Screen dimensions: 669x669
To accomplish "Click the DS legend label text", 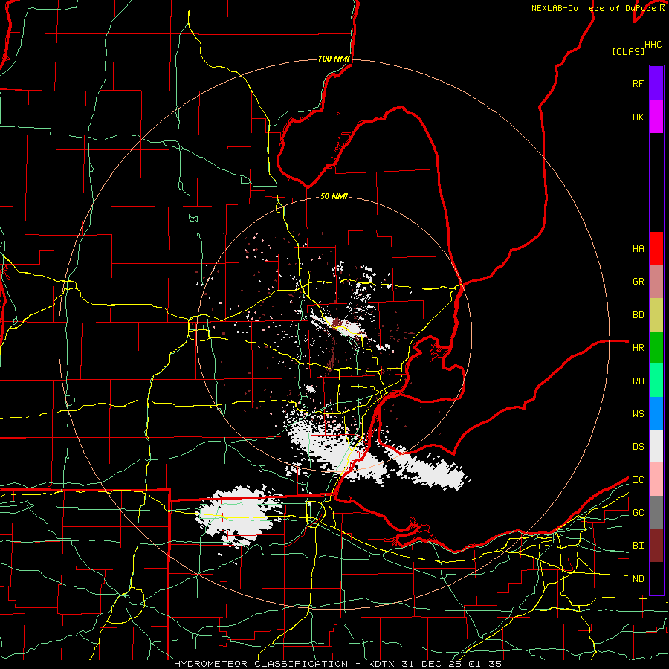I will (638, 447).
